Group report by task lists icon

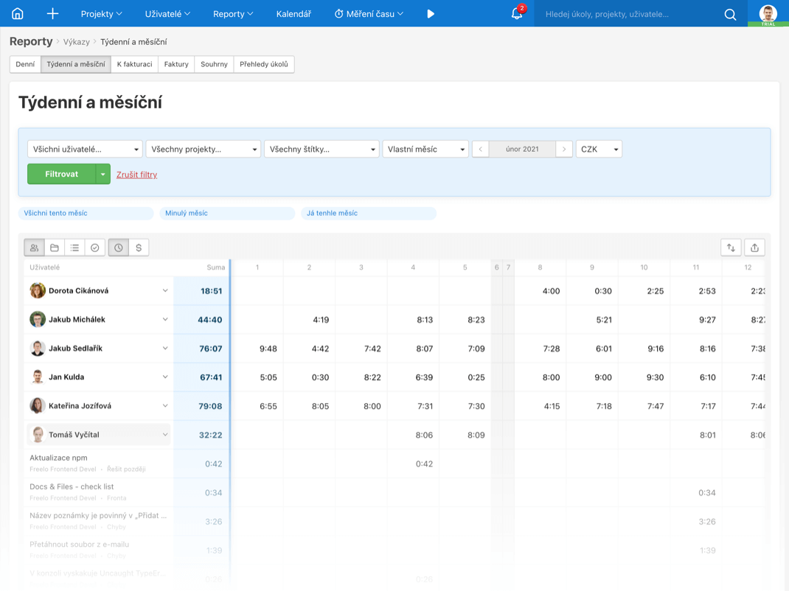(74, 248)
